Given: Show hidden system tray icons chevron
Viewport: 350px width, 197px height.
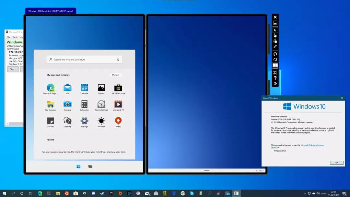Looking at the screenshot, I should tap(305, 193).
